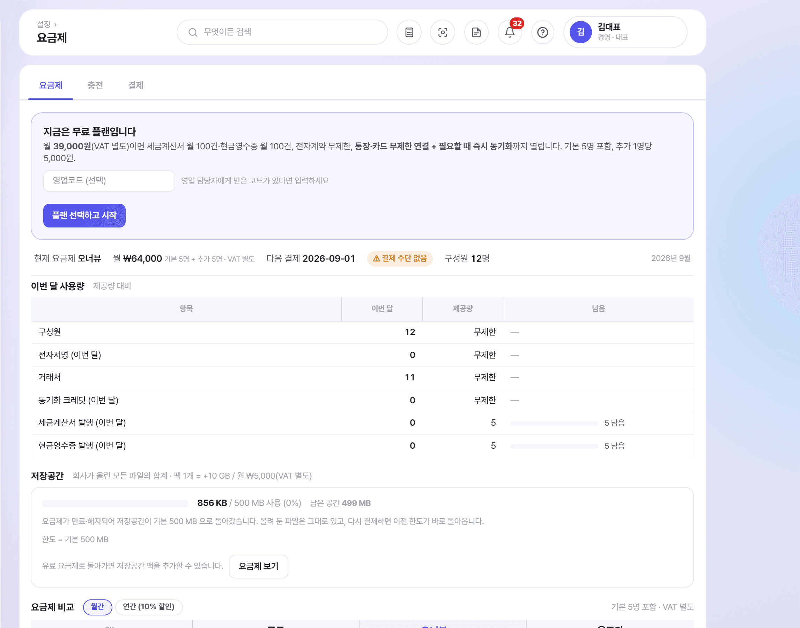Focus the 무엇이든 검색 search field

[x=282, y=32]
